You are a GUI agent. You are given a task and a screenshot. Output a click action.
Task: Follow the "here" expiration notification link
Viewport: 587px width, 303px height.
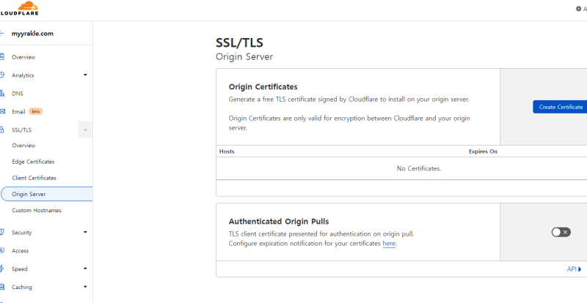click(x=389, y=244)
